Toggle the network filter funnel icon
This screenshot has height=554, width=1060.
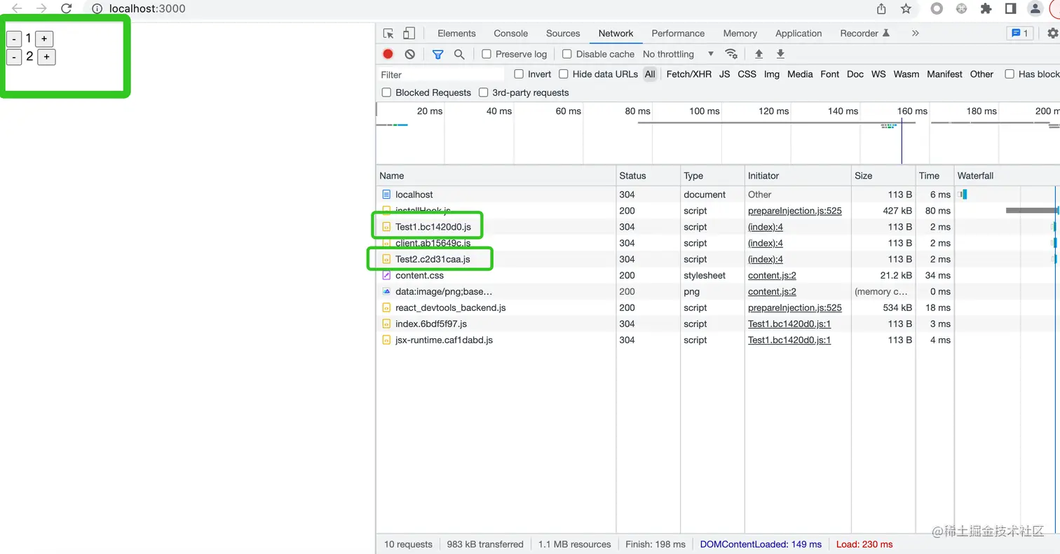[438, 54]
